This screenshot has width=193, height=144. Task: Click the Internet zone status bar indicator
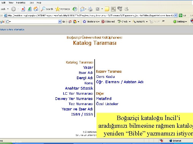175,141
